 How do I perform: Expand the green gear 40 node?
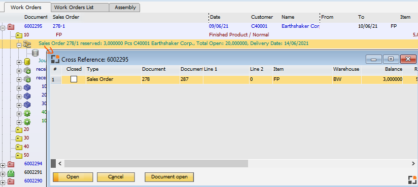19,113
